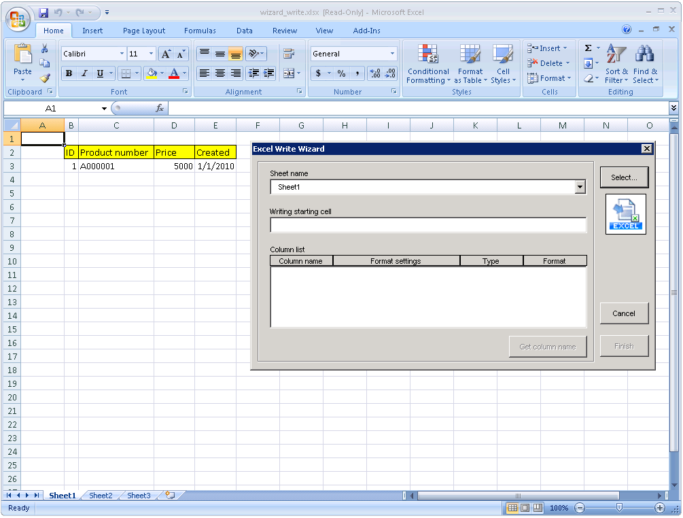Click the Writing starting cell field
This screenshot has width=683, height=518.
coord(427,225)
